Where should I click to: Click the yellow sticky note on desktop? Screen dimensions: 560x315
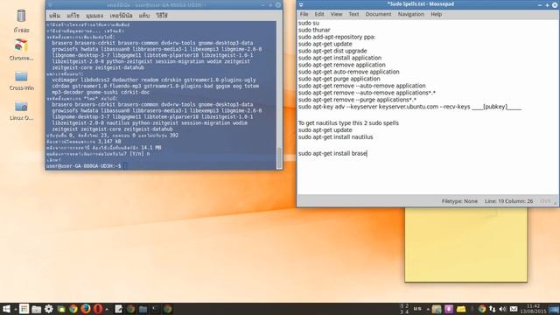[x=465, y=245]
